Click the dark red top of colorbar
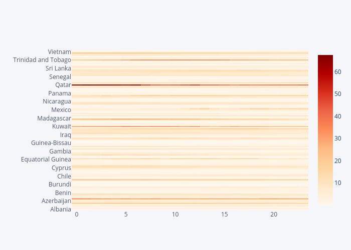351x250 pixels. point(325,58)
